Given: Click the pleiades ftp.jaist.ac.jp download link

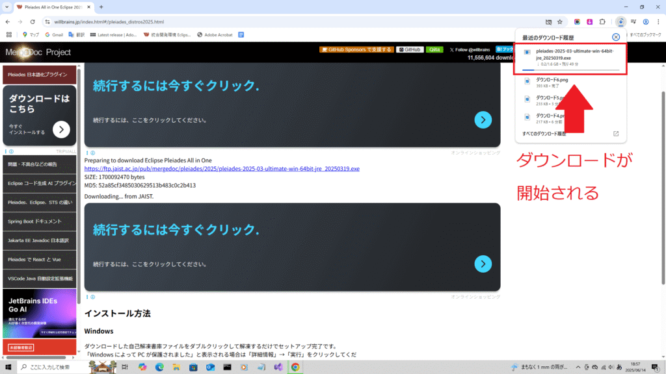Looking at the screenshot, I should (222, 169).
